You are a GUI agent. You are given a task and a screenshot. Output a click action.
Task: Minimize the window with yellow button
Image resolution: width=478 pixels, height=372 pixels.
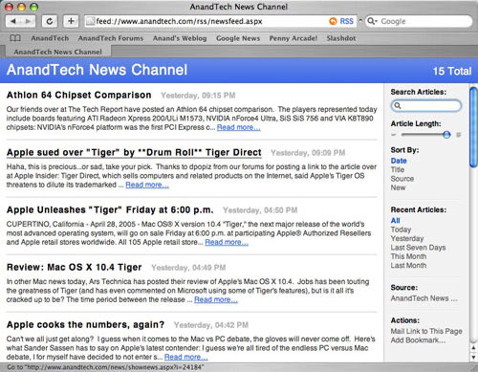click(21, 7)
